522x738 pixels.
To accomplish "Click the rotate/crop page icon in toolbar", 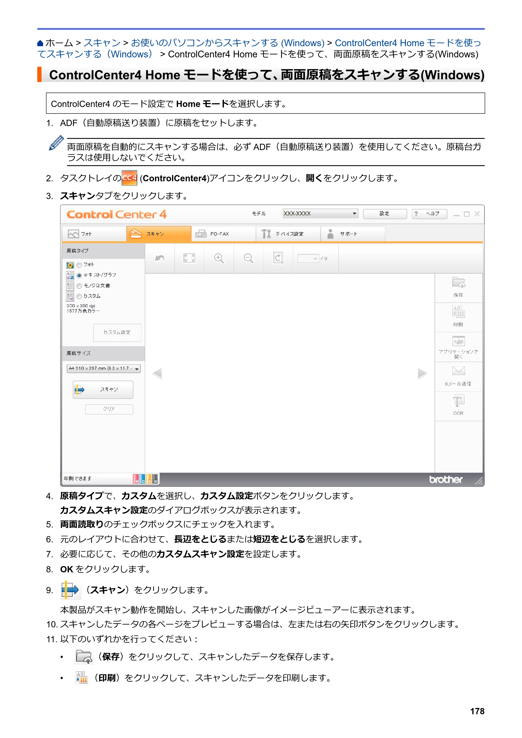I will tap(278, 258).
